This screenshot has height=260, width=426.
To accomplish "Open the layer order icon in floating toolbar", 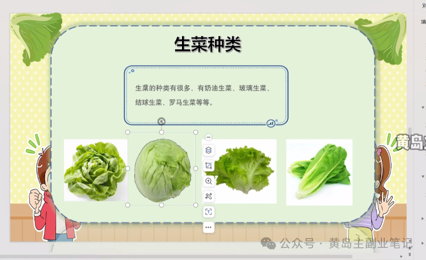I will 209,150.
